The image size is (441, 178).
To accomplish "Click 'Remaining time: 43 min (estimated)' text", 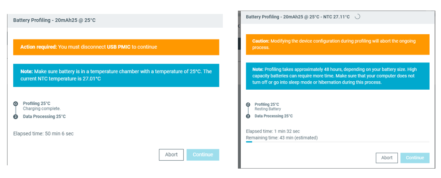I will click(x=282, y=138).
